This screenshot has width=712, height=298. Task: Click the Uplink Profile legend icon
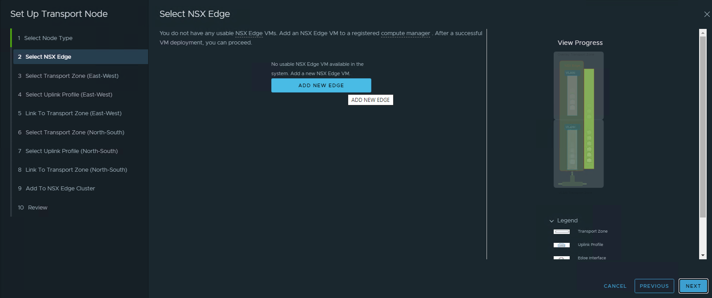click(562, 245)
